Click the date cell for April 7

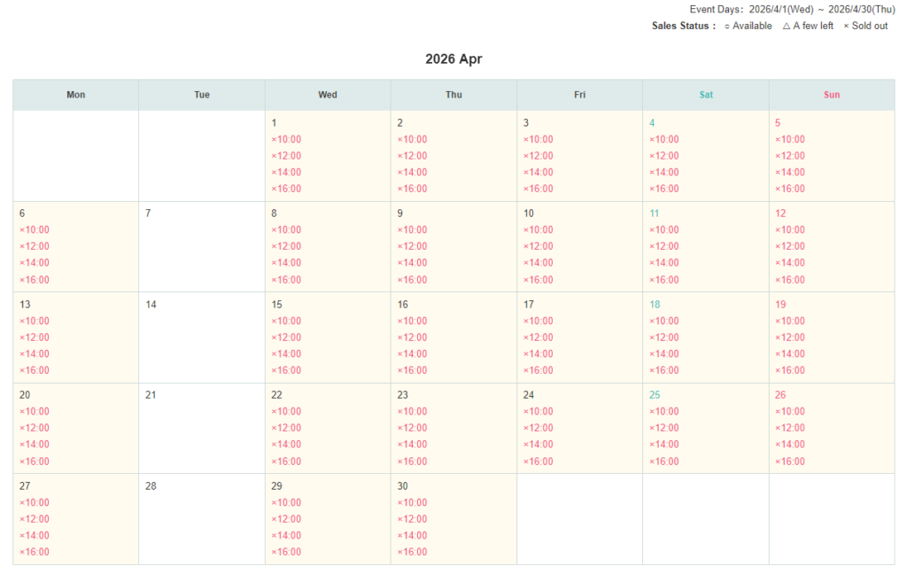pyautogui.click(x=201, y=246)
